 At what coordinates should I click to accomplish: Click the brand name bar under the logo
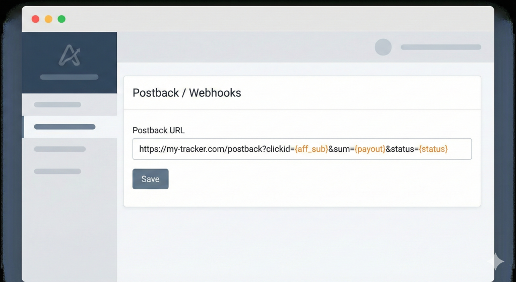tap(69, 77)
